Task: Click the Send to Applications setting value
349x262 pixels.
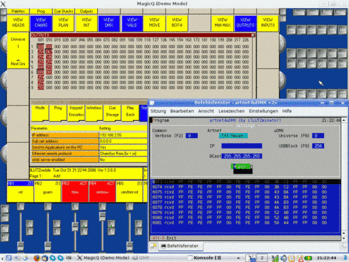Action: pyautogui.click(x=123, y=148)
